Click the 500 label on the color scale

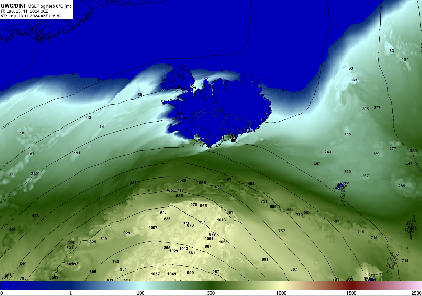point(211,293)
